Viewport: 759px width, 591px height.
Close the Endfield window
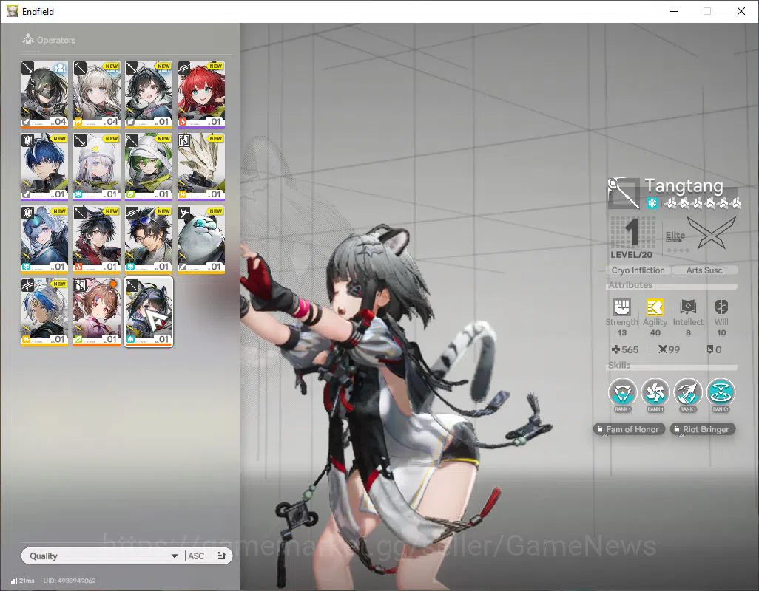741,11
